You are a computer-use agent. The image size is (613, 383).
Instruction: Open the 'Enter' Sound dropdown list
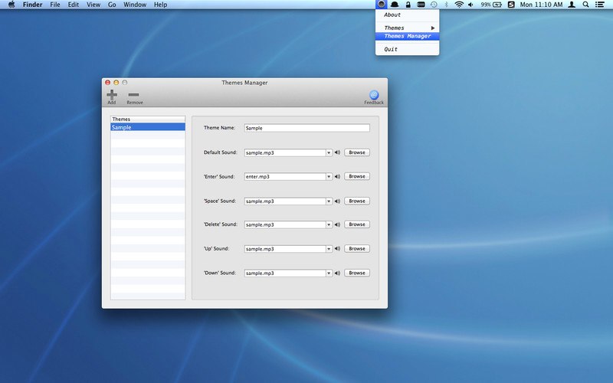329,176
